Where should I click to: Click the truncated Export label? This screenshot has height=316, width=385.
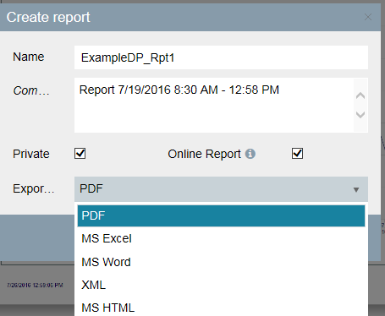pos(33,188)
